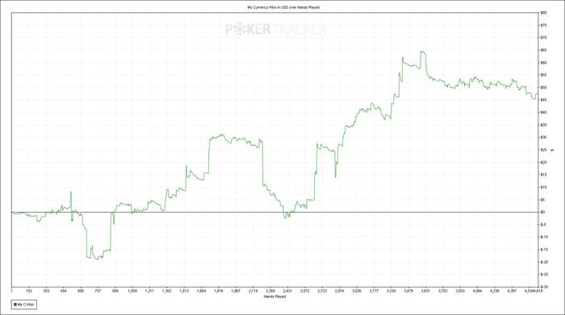Viewport: 565px width, 315px height.
Task: Click the $20 y-axis label
Action: pos(543,163)
